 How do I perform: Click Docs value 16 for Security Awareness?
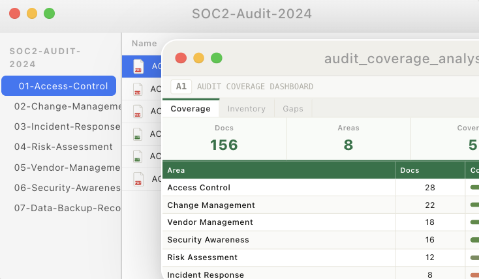tap(430, 240)
